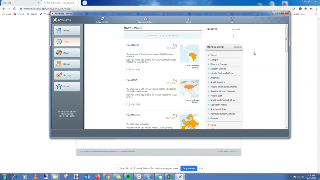Viewport: 320px width, 180px height.
Task: Select the Shop sidebar button
Action: pyautogui.click(x=67, y=42)
